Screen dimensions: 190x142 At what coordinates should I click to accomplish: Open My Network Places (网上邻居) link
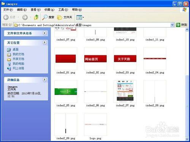point(18,69)
